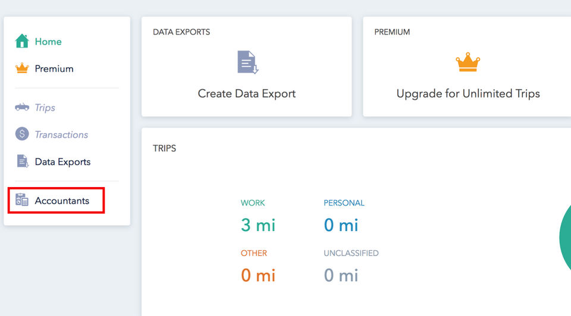Viewport: 571px width, 316px height.
Task: Click the document icon in Data Exports card
Action: point(247,62)
